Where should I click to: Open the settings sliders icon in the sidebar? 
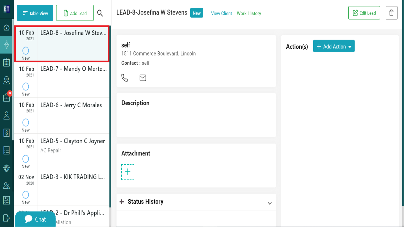tap(7, 200)
